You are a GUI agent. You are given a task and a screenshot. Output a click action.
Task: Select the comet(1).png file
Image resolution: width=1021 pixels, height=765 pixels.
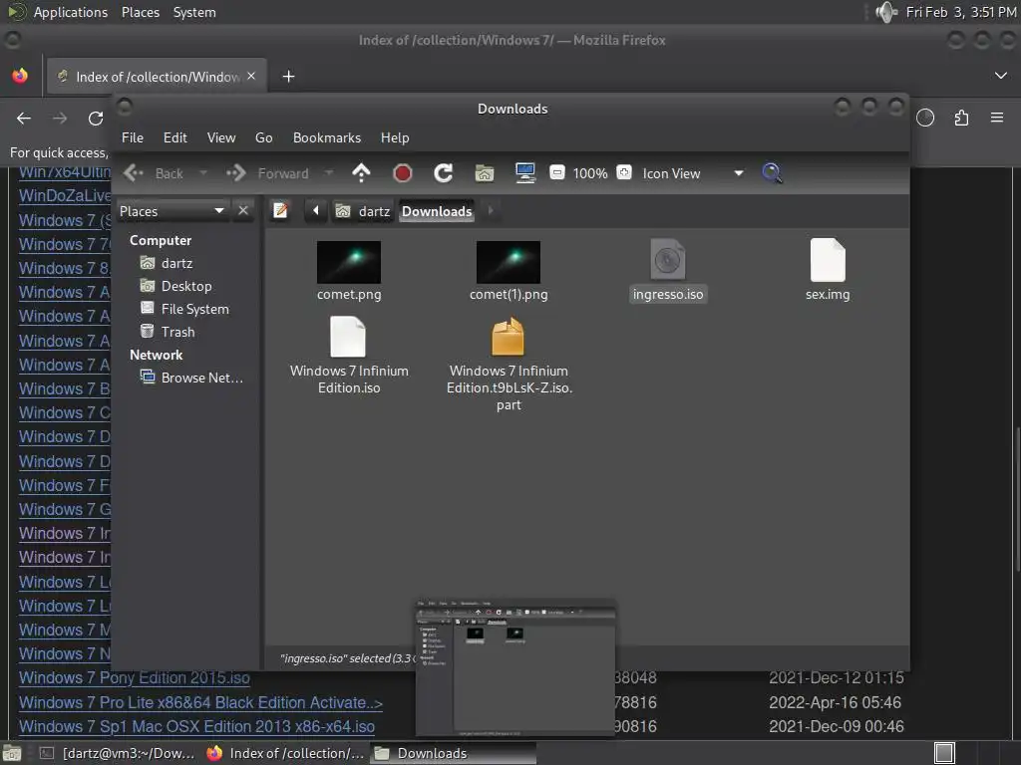[509, 271]
